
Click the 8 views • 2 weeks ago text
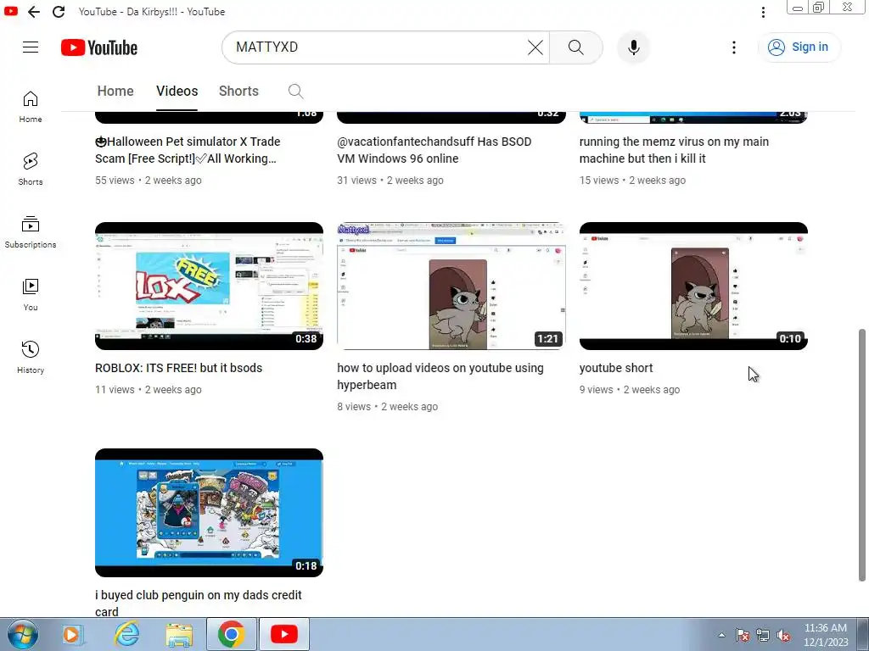(387, 407)
